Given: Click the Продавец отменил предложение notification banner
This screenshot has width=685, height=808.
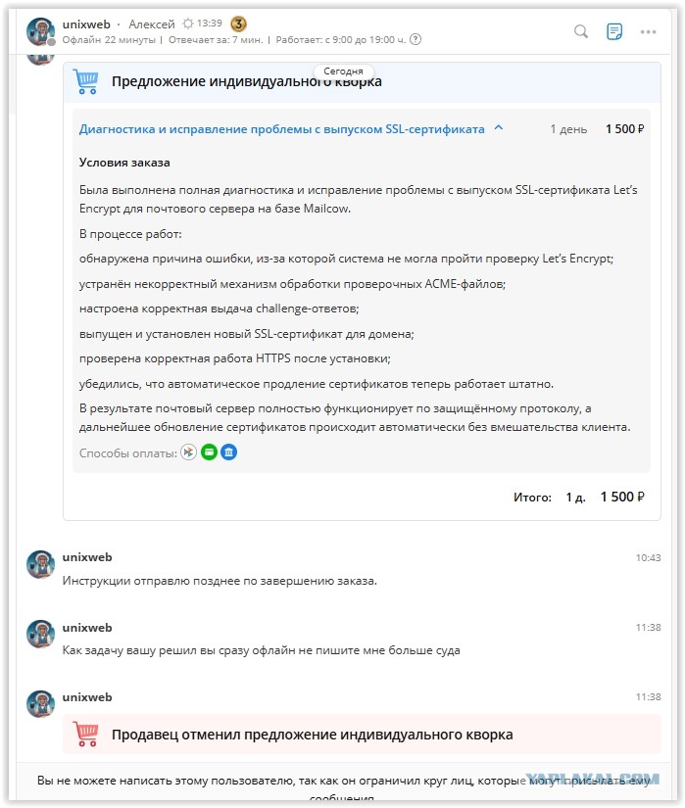Looking at the screenshot, I should click(362, 735).
